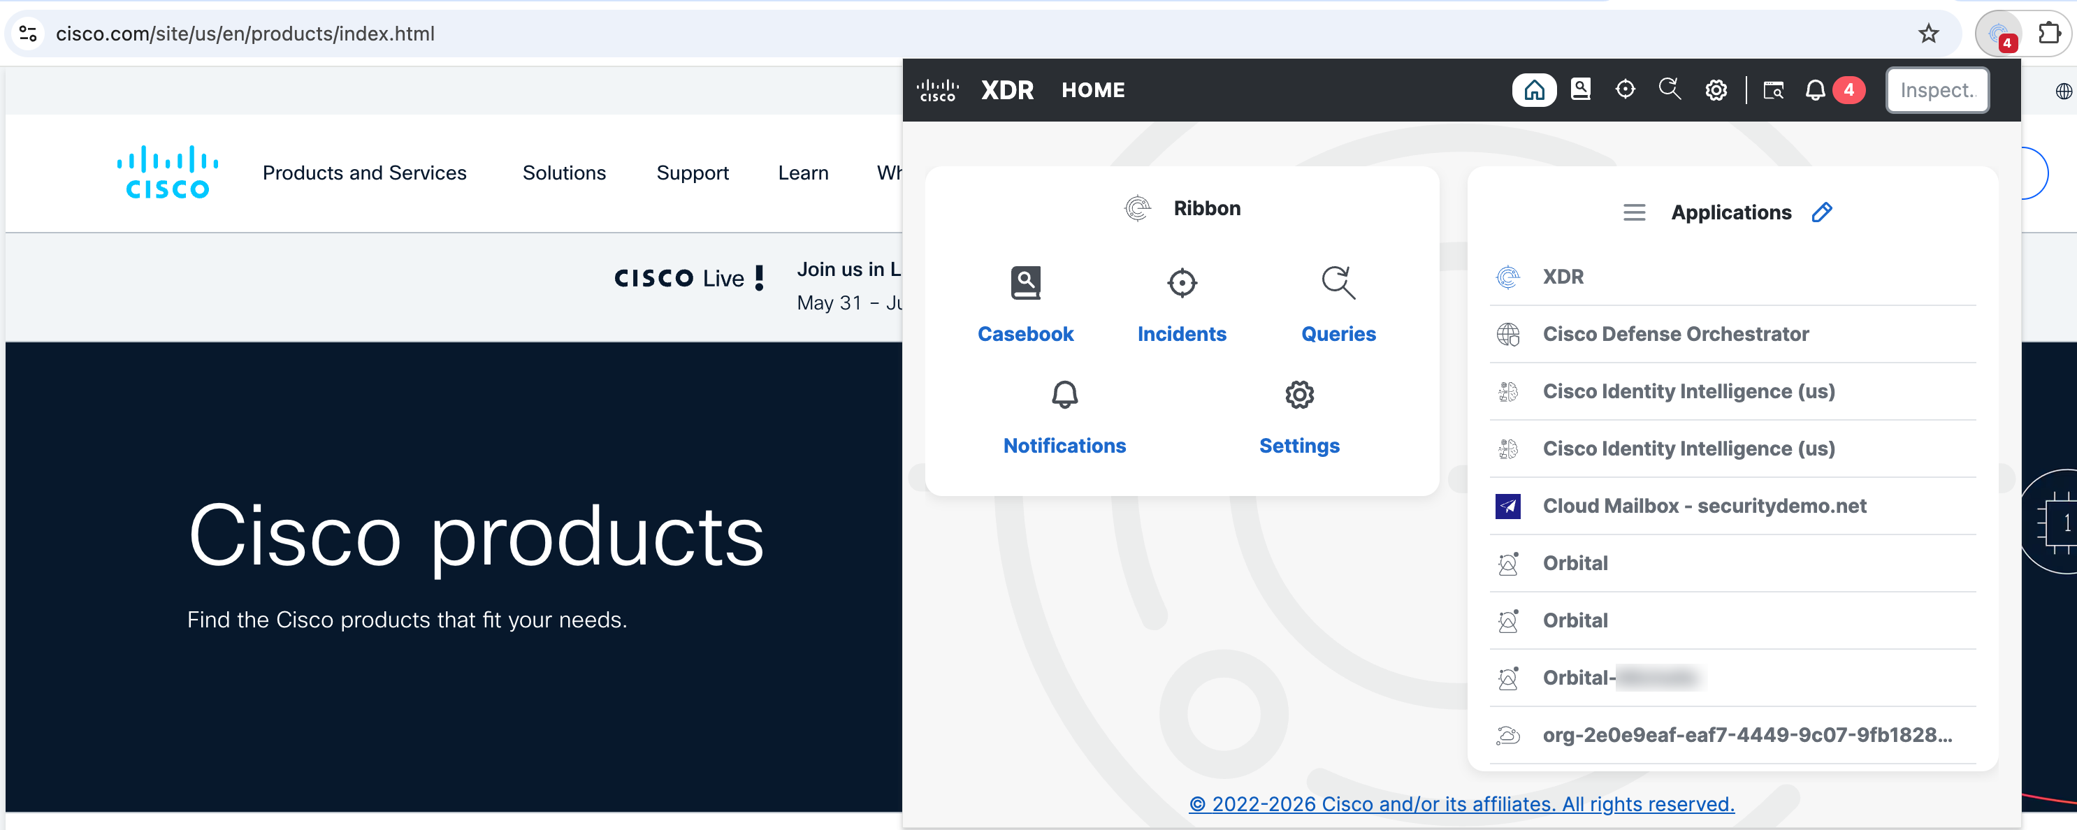Open Queries magnifier icon in header bar
This screenshot has height=830, width=2077.
pyautogui.click(x=1670, y=89)
